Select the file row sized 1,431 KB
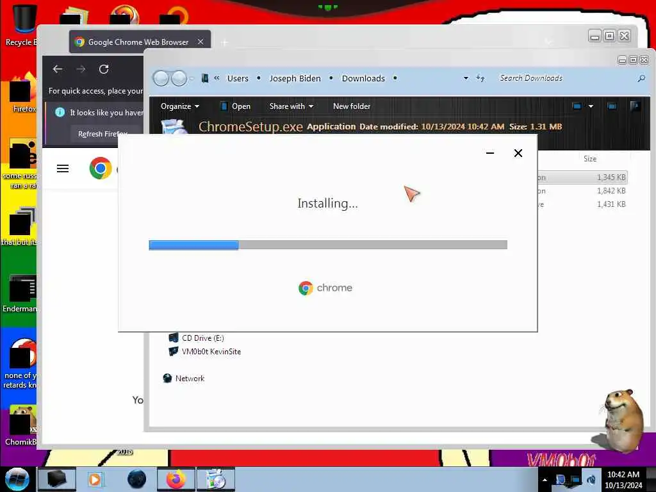This screenshot has width=656, height=492. pyautogui.click(x=583, y=204)
